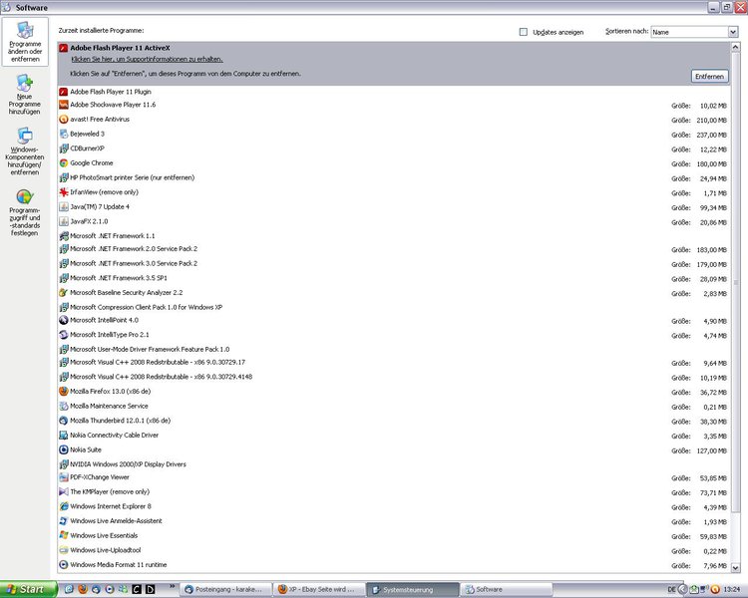Click scrollbar up arrow of program list
Screen dimensions: 748x598
click(x=735, y=47)
